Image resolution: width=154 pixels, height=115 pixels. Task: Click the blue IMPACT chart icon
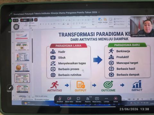[x=137, y=84]
